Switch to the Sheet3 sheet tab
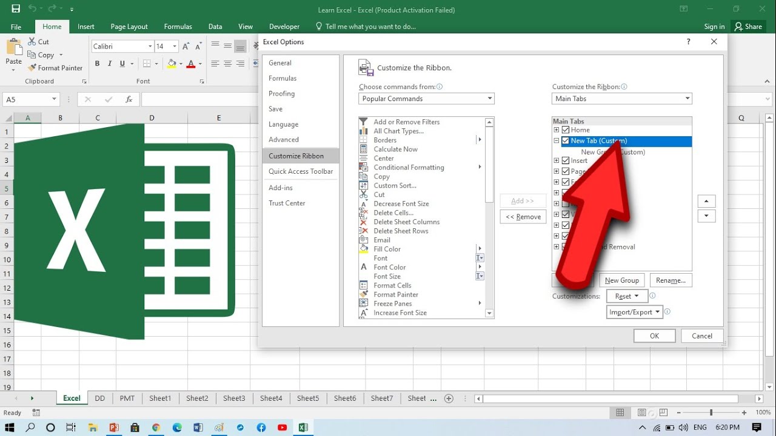Image resolution: width=776 pixels, height=436 pixels. (x=234, y=398)
